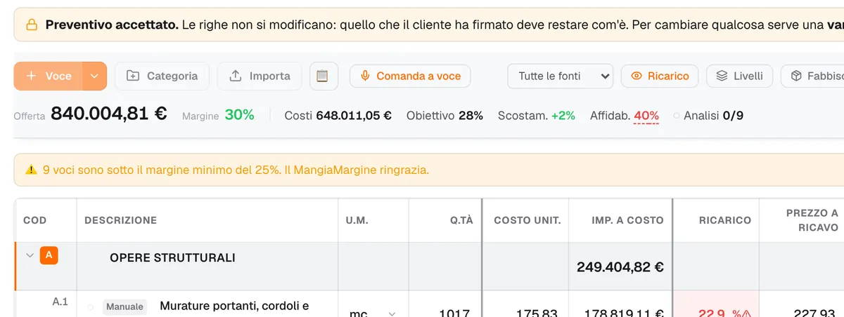Click the PREZZO A RICAVO column header
The height and width of the screenshot is (317, 844).
[812, 220]
